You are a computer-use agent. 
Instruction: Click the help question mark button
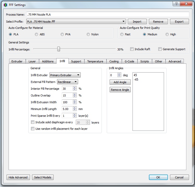coord(177,4)
